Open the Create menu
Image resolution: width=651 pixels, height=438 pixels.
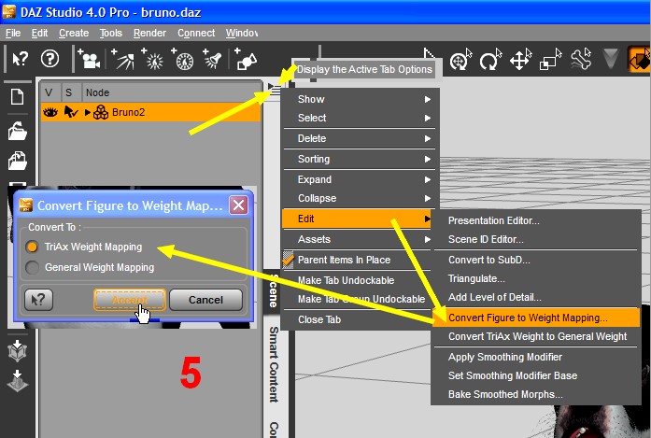tap(74, 33)
